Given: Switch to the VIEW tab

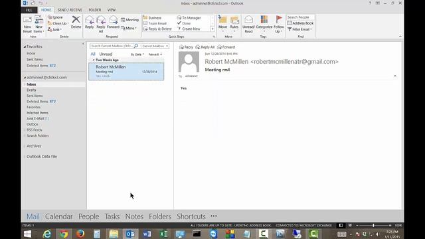Looking at the screenshot, I should 112,10.
